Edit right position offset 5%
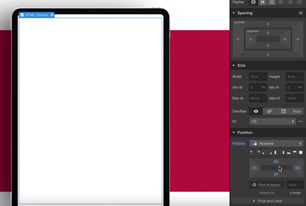 click(x=298, y=168)
